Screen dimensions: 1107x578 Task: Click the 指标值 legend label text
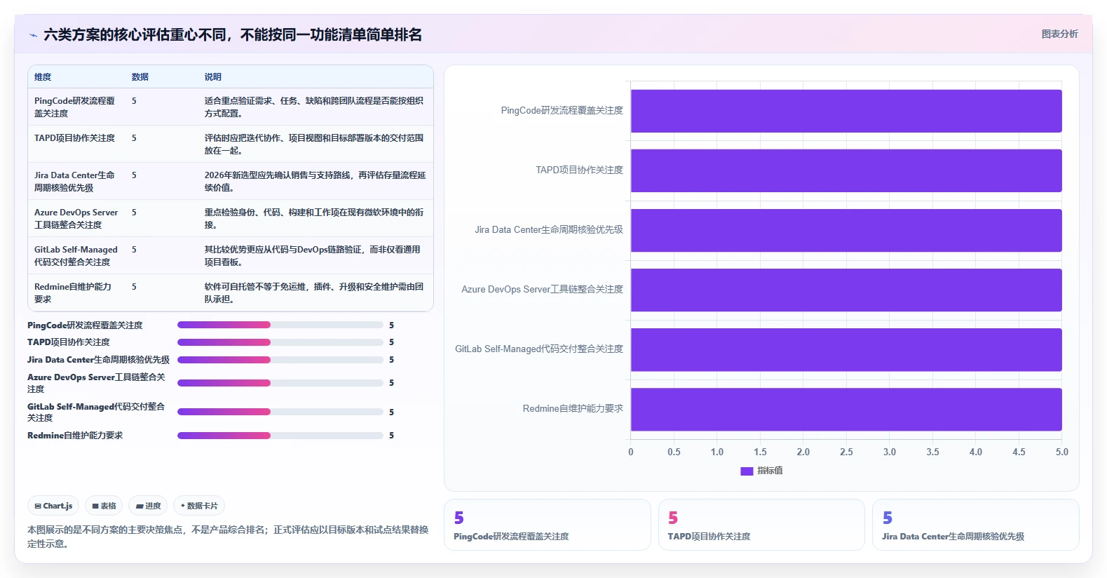770,471
